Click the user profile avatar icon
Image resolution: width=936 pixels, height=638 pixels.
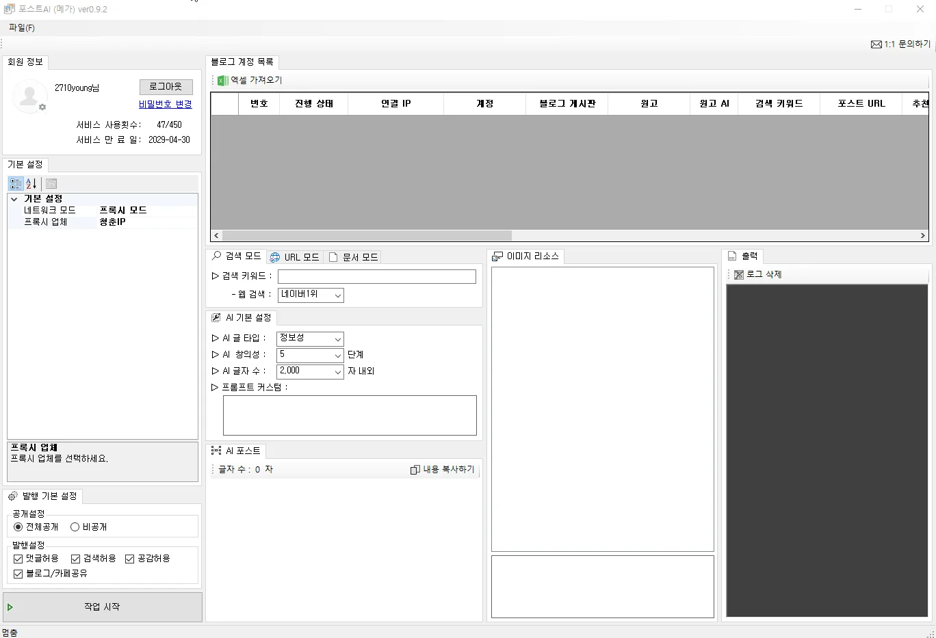click(29, 96)
